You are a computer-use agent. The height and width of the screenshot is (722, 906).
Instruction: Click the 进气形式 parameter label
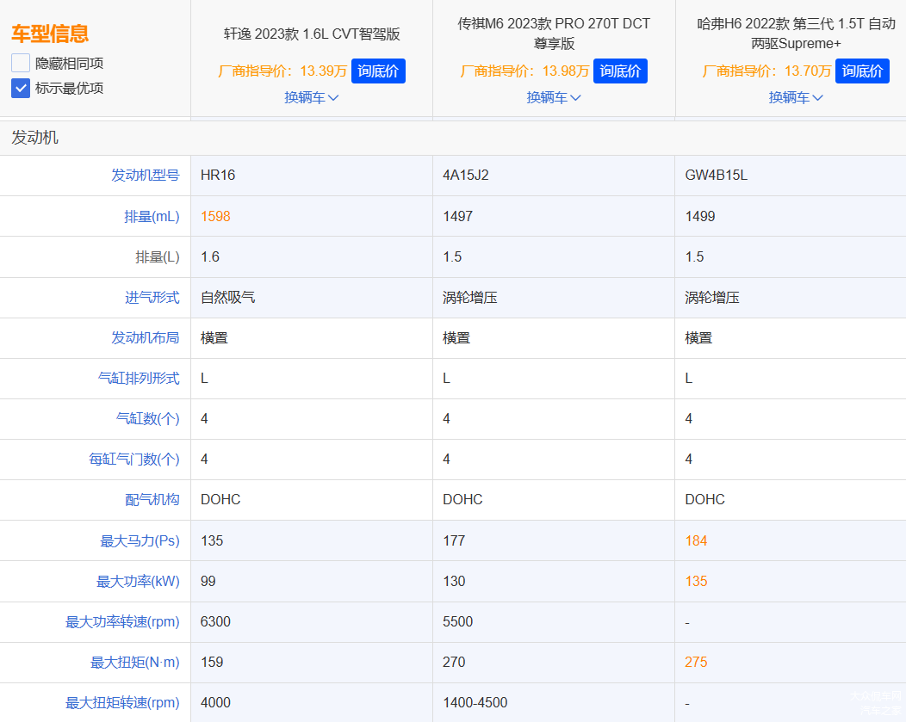152,298
